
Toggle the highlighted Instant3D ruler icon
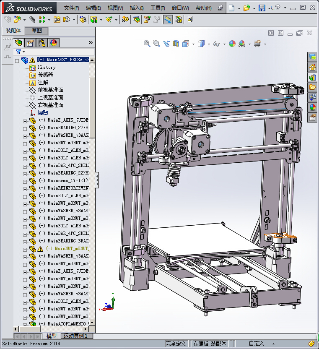coord(168,20)
